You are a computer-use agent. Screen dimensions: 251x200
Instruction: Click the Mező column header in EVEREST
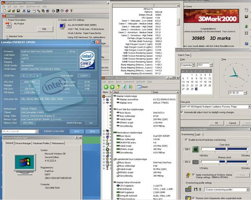pos(132,92)
